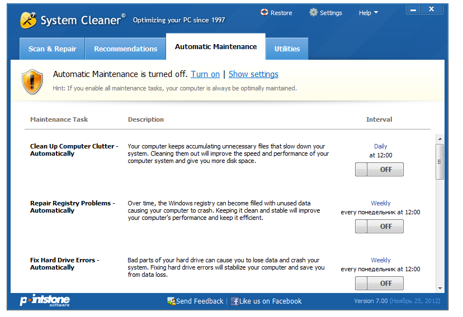Toggle Repair Registry Problems switch

[379, 226]
